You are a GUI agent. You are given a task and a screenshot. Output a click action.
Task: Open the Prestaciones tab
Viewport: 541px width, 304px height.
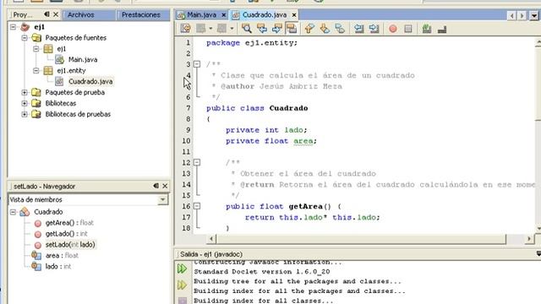141,15
